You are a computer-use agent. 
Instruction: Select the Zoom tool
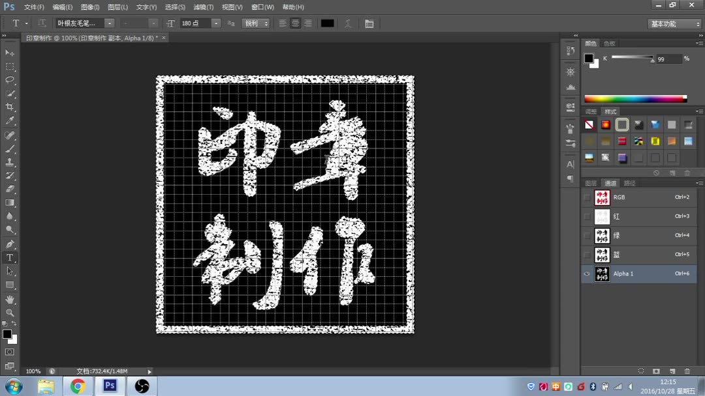point(10,313)
